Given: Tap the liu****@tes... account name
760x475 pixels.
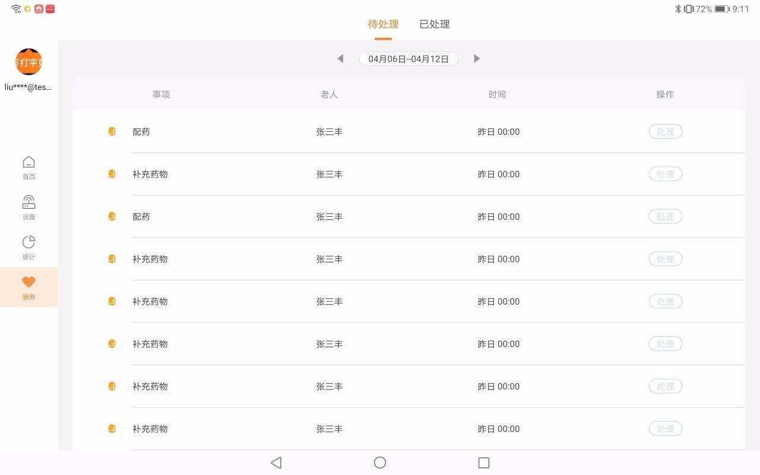Looking at the screenshot, I should [x=28, y=87].
